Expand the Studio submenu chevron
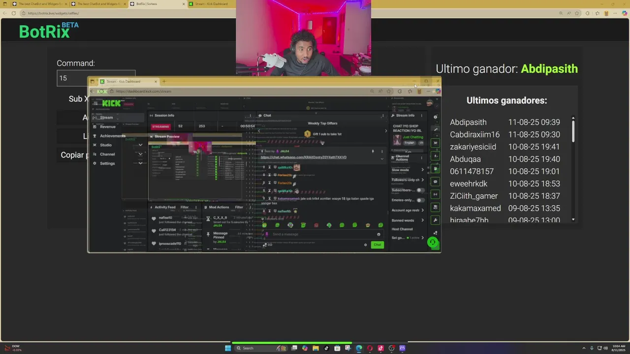 click(140, 145)
